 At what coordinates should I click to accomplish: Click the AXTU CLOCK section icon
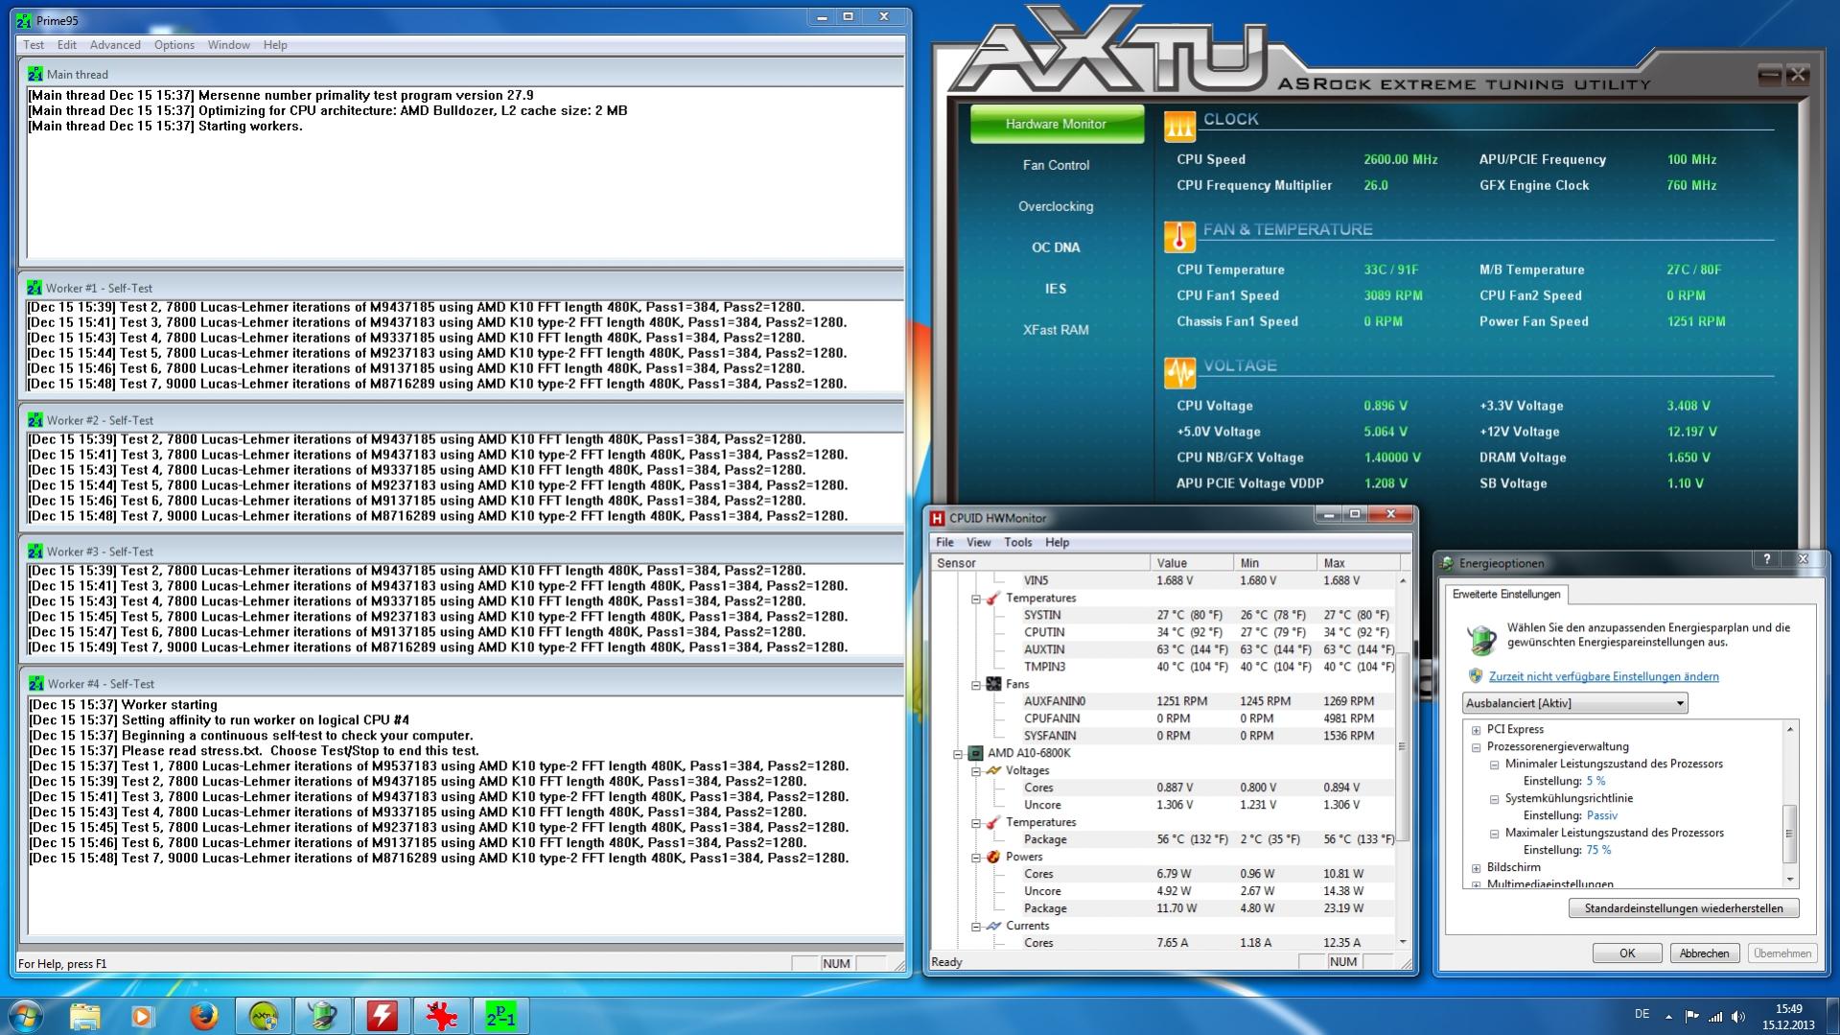coord(1179,126)
